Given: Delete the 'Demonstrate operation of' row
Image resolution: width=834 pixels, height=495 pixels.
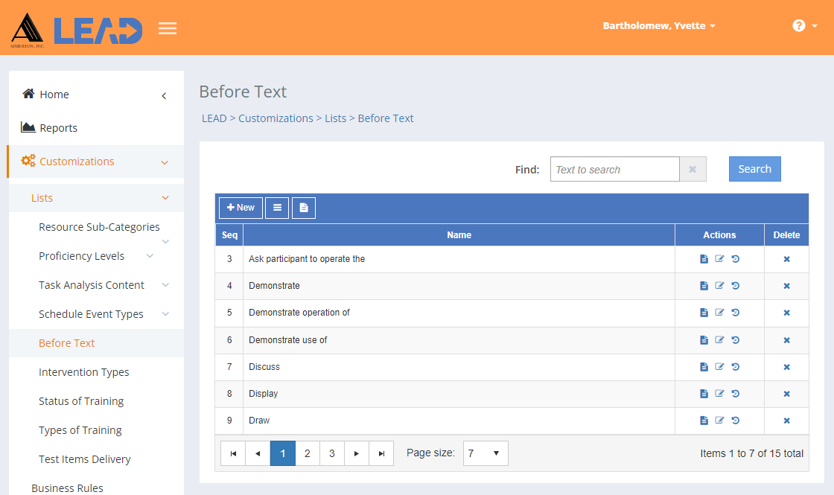Looking at the screenshot, I should click(x=786, y=313).
